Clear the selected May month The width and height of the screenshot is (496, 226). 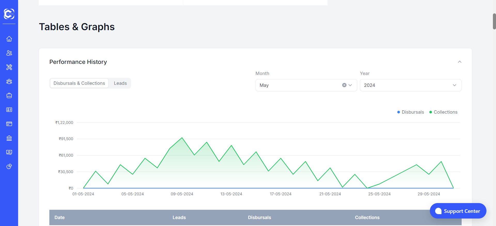[x=344, y=85]
